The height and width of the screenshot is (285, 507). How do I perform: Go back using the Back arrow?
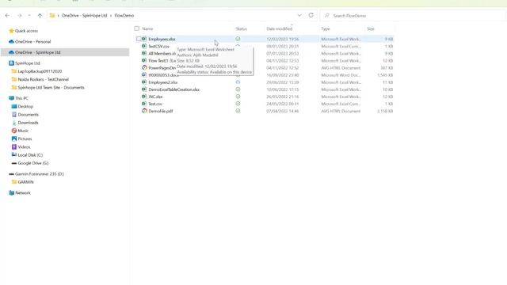[x=7, y=16]
